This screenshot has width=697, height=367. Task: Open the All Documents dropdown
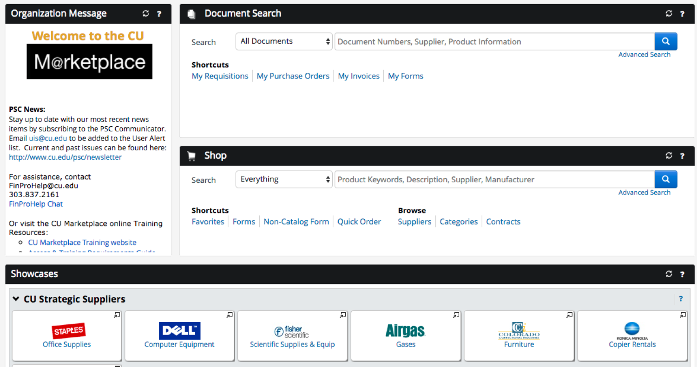284,41
